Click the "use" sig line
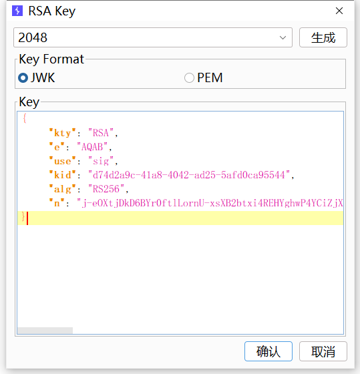 click(x=180, y=161)
